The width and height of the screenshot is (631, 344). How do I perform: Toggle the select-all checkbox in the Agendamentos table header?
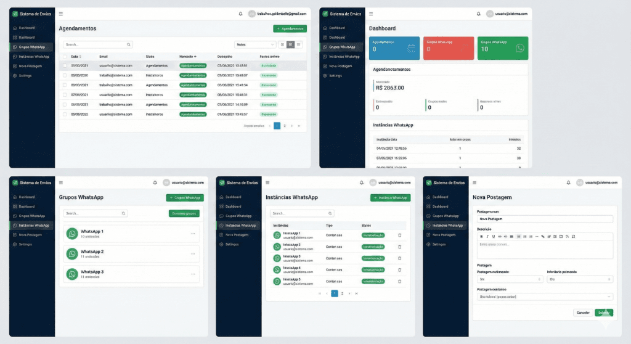tap(65, 56)
